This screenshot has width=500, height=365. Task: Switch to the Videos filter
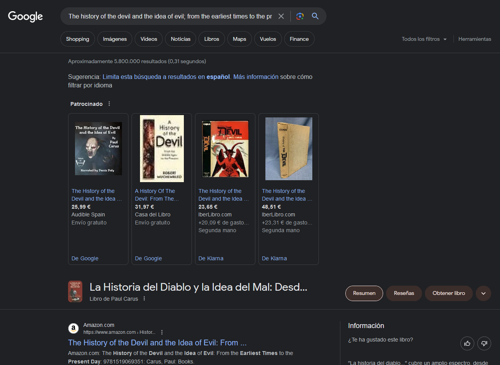click(149, 39)
